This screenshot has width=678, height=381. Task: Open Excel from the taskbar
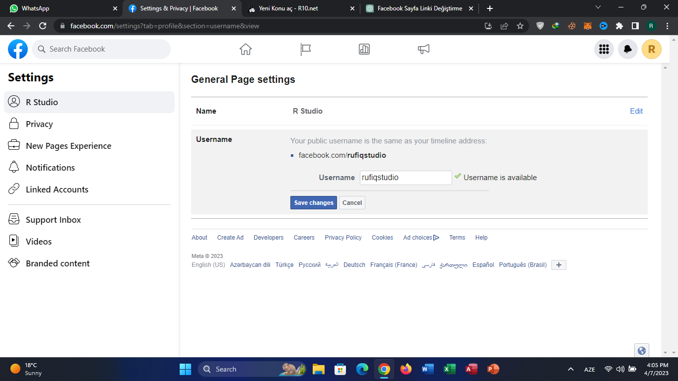pyautogui.click(x=450, y=369)
